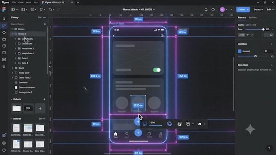Click the back arrow in phone mockup
276x155 pixels.
[x=114, y=36]
